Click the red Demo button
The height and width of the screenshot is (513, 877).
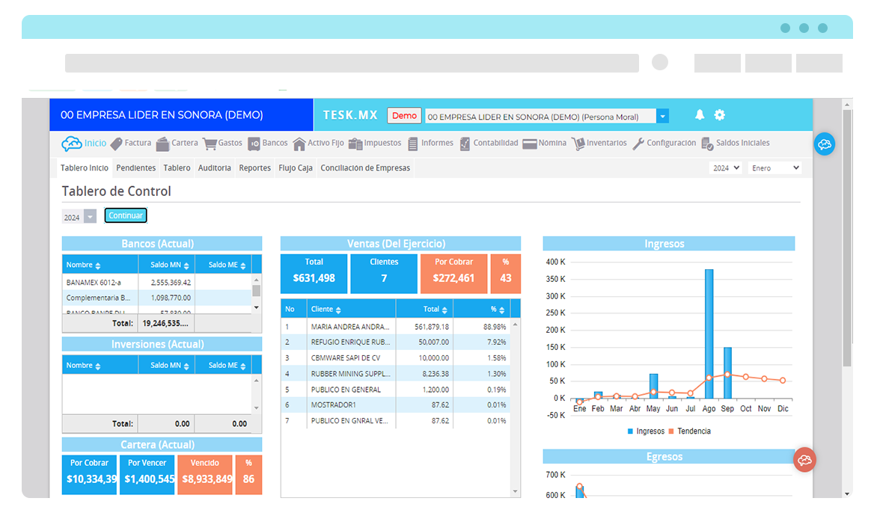pyautogui.click(x=404, y=116)
